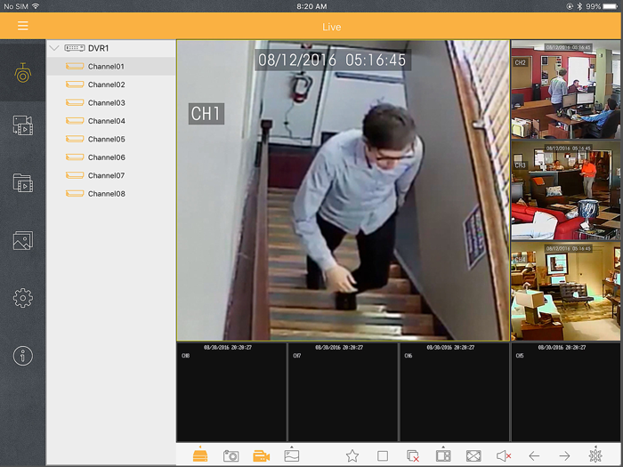Select Channel01 in the device list
This screenshot has width=623, height=467.
[x=111, y=67]
